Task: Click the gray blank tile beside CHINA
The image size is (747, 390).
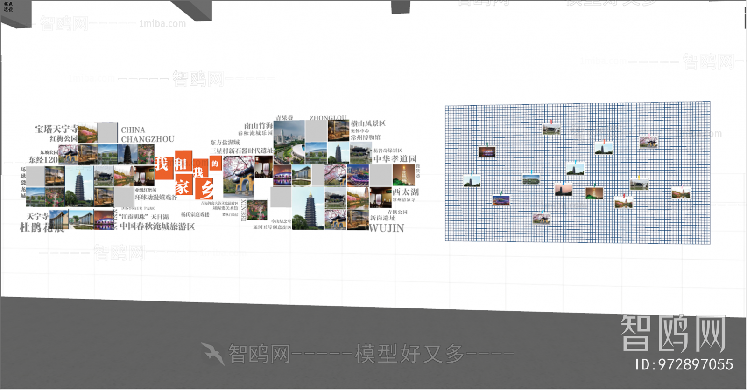Action: 108,133
